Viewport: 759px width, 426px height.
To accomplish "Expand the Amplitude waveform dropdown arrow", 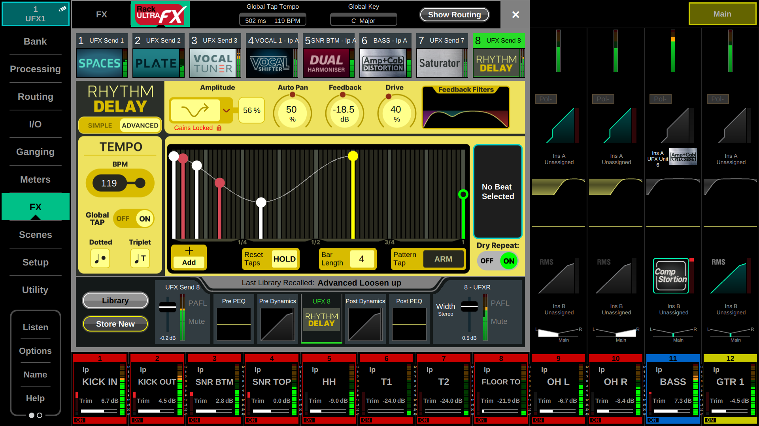I will pyautogui.click(x=226, y=110).
